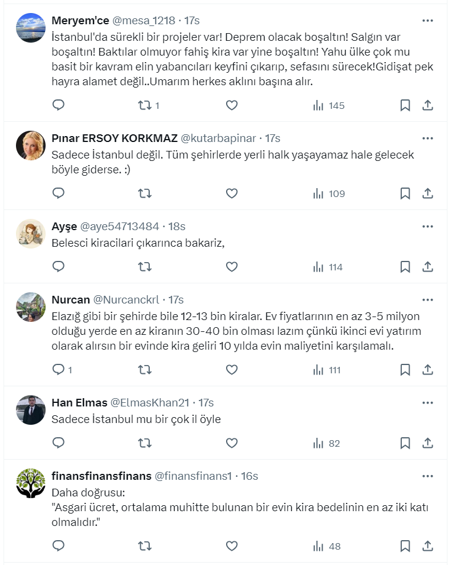Click Meryem'ce's profile avatar
The height and width of the screenshot is (565, 451).
[x=31, y=28]
